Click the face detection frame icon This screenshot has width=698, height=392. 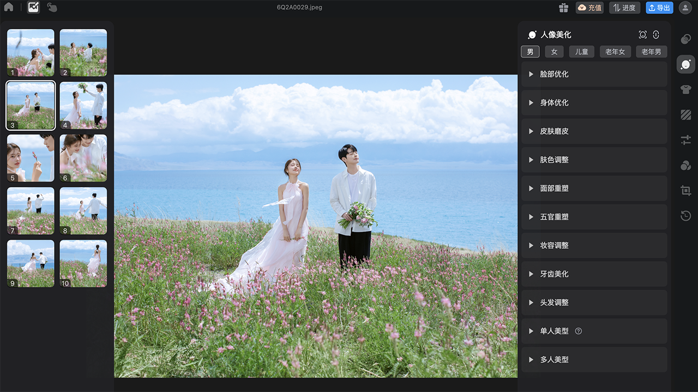[x=642, y=35]
